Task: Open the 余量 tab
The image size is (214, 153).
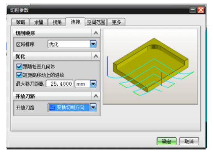Action: coord(39,22)
